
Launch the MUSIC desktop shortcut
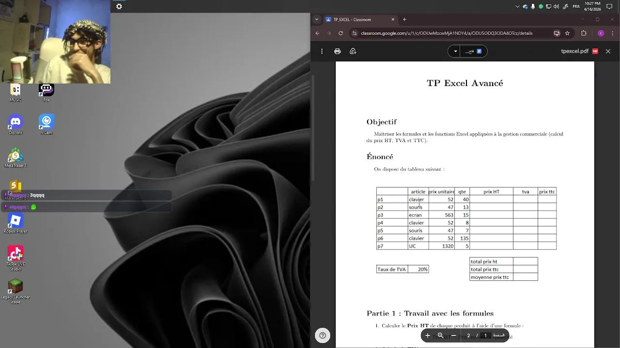point(15,93)
